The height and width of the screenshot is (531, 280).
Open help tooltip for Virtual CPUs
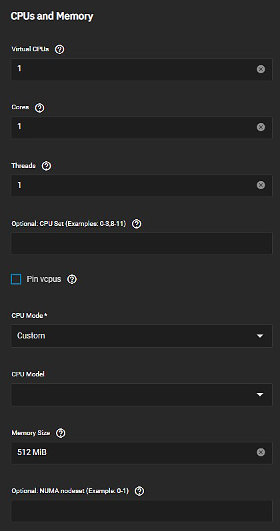[59, 49]
